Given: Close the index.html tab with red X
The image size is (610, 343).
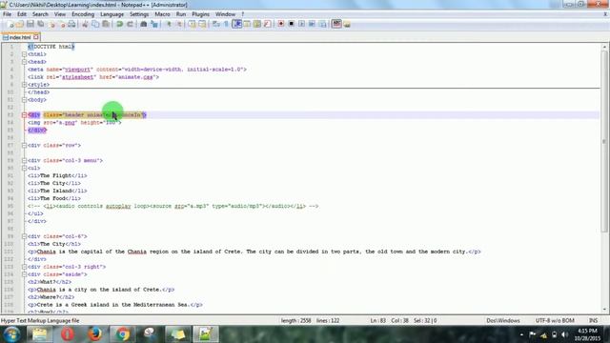Looking at the screenshot, I should (x=36, y=37).
